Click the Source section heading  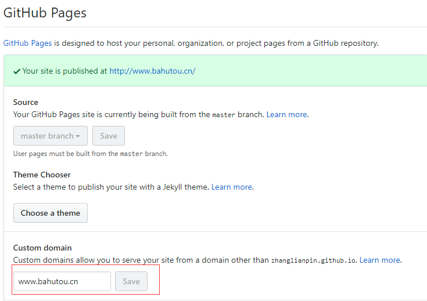click(x=26, y=102)
